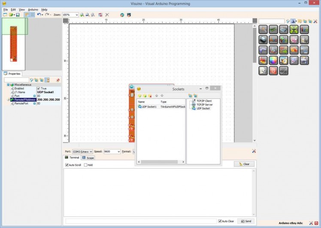The image size is (321, 228).
Task: Switch to the Scope tab
Action: (x=88, y=158)
